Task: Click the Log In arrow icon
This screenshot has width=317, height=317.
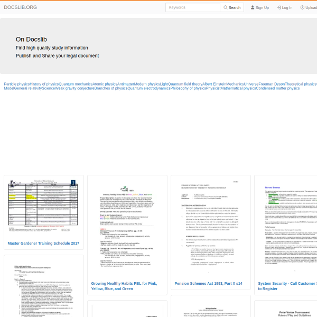Action: pyautogui.click(x=279, y=7)
